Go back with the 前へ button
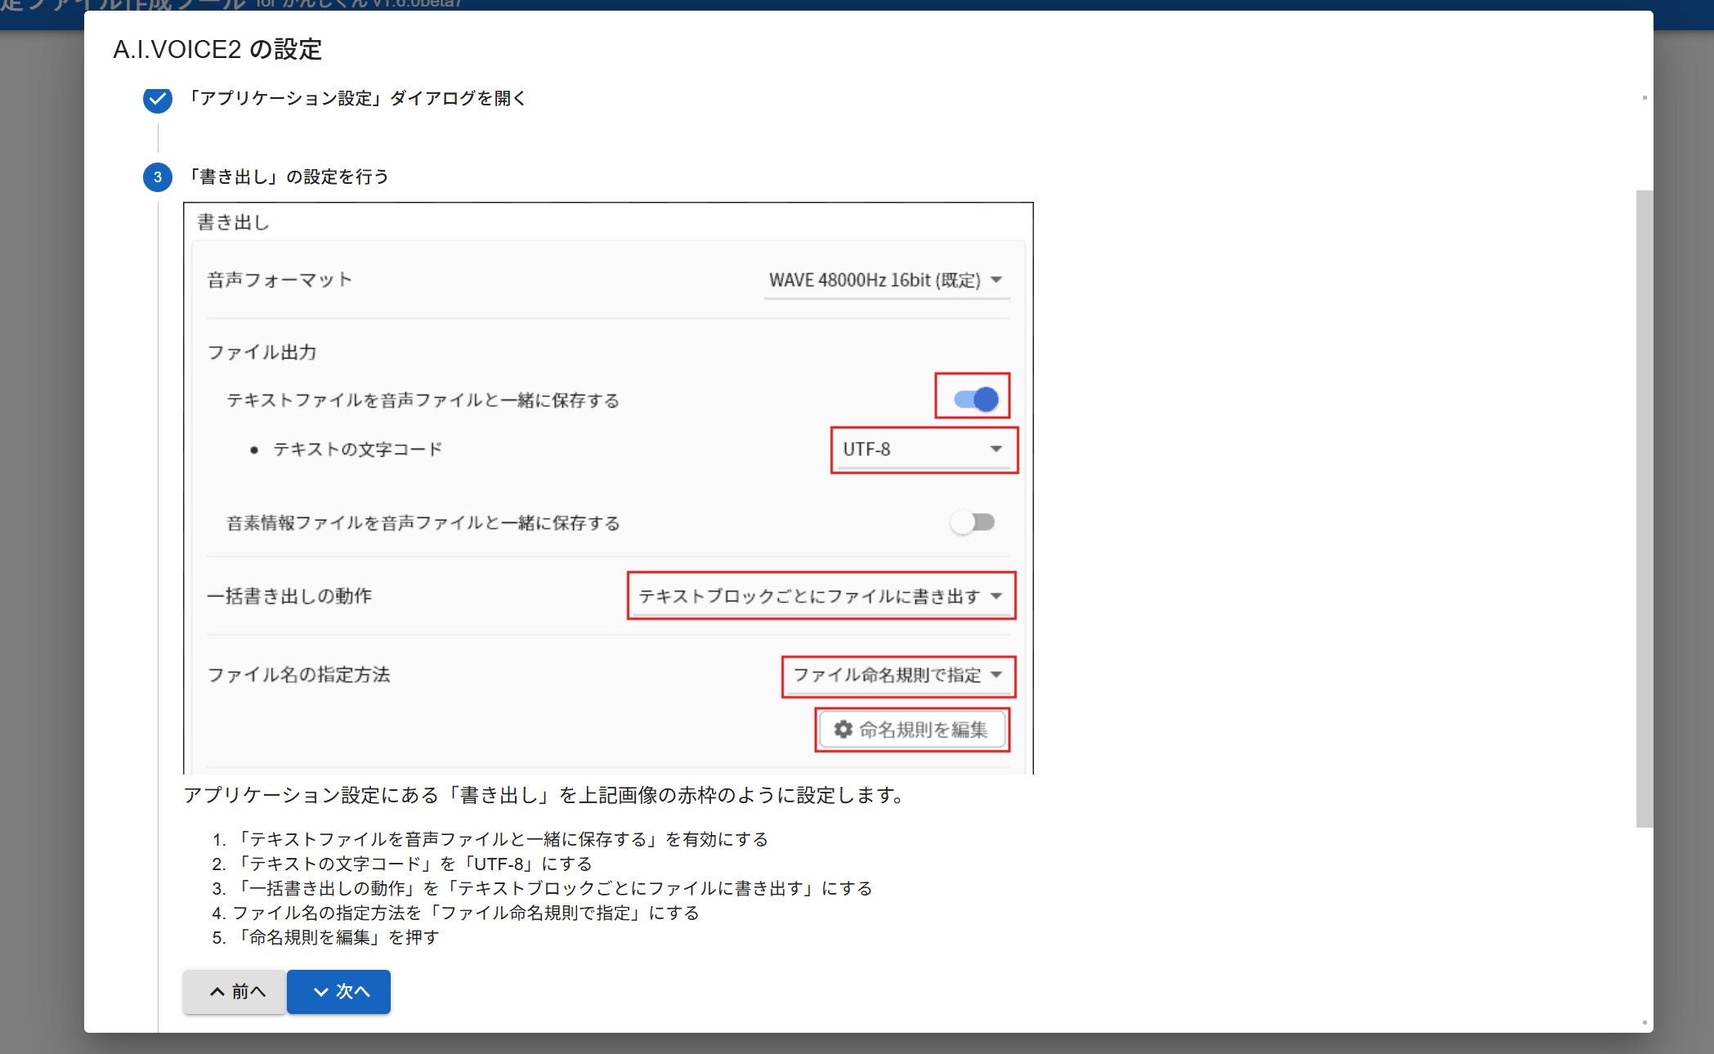The height and width of the screenshot is (1054, 1714). tap(235, 991)
